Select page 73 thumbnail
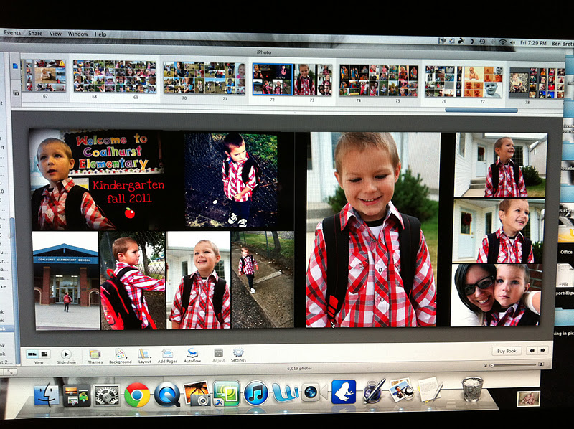574x429 pixels. point(312,80)
